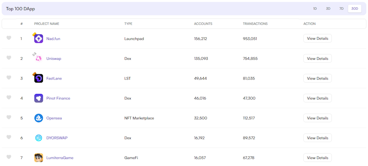
Task: Favorite DYORSWAP using its heart icon
Action: pos(9,137)
